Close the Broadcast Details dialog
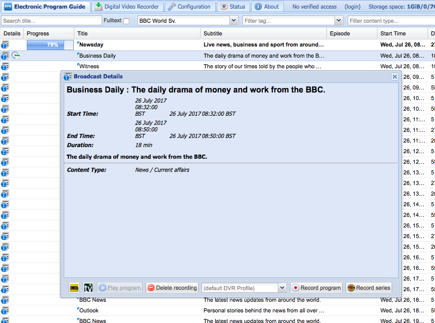 pyautogui.click(x=395, y=76)
